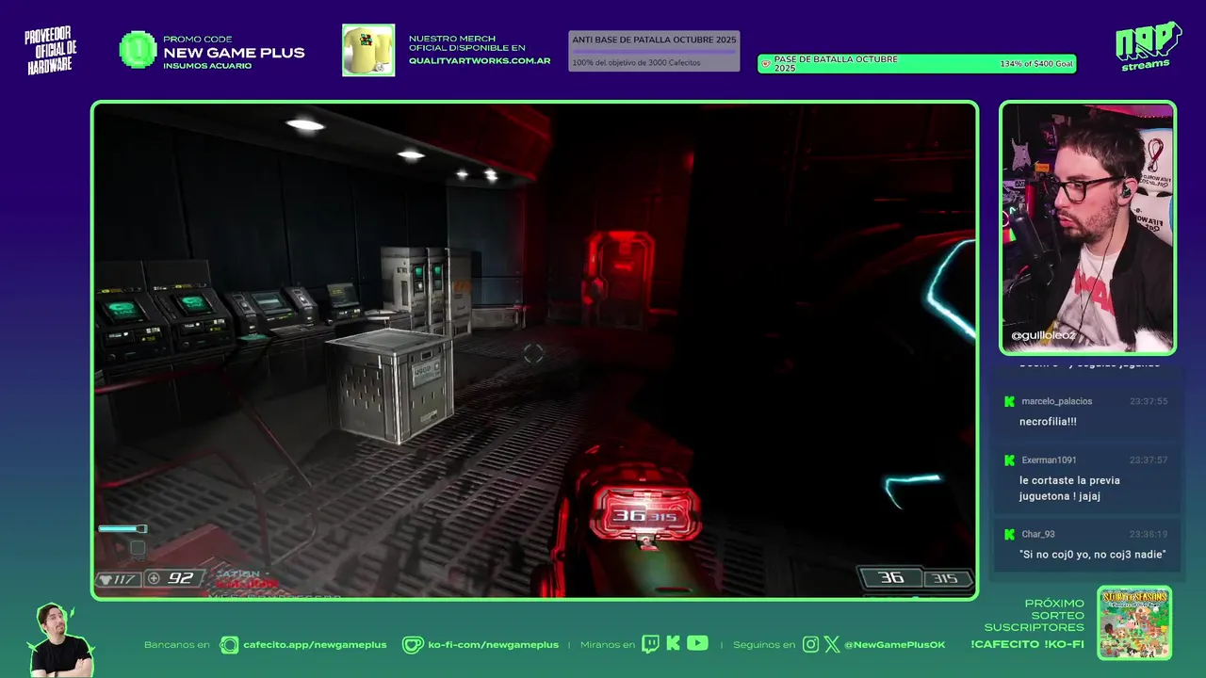Click Kick badge next to Char_93
The image size is (1206, 678).
[1009, 534]
